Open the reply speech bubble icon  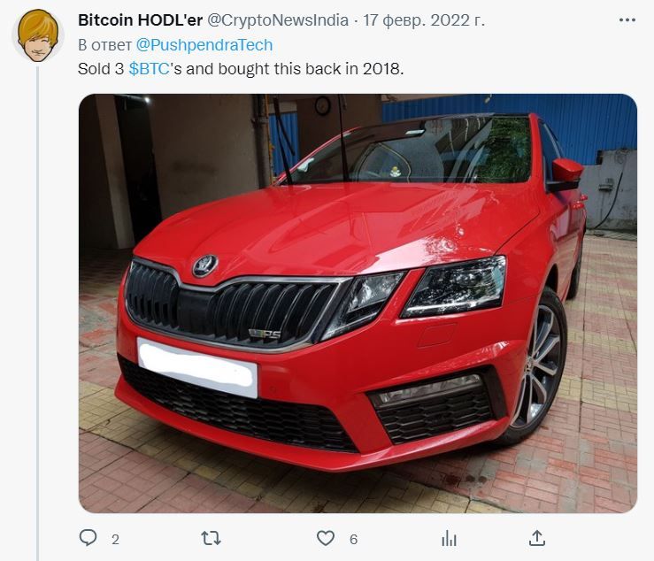pos(88,538)
